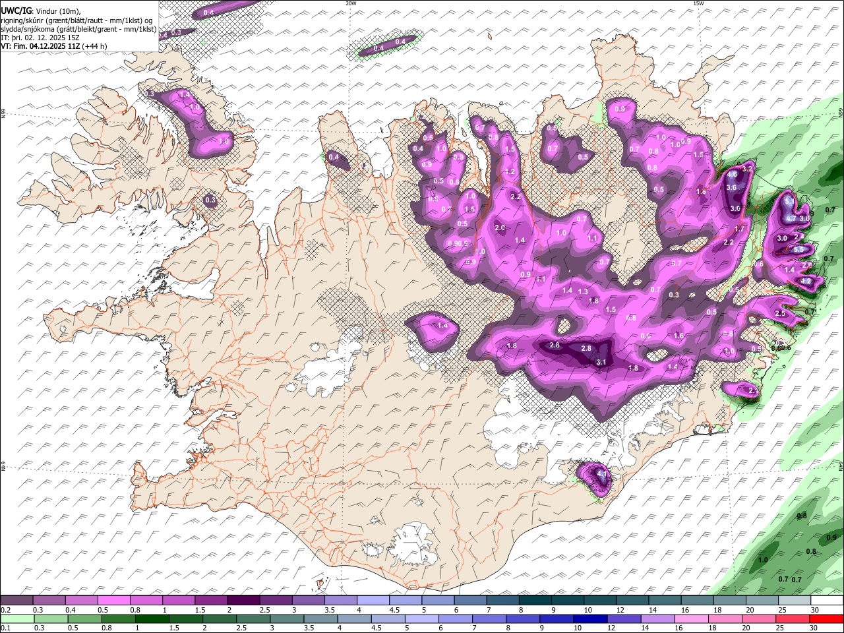Select the 'slydda/snjókoma' description line
The width and height of the screenshot is (844, 633).
tap(78, 30)
